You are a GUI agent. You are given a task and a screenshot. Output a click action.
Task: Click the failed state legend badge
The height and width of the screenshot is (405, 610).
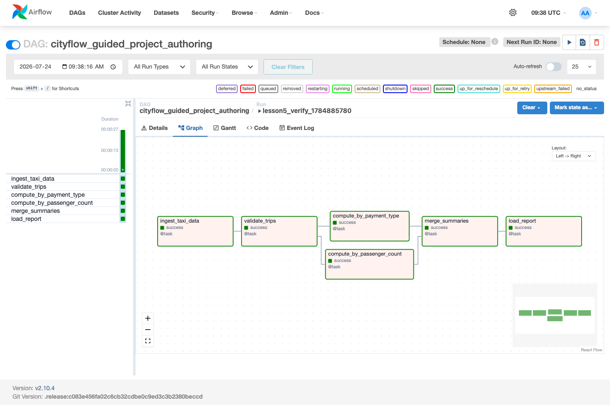click(x=248, y=88)
